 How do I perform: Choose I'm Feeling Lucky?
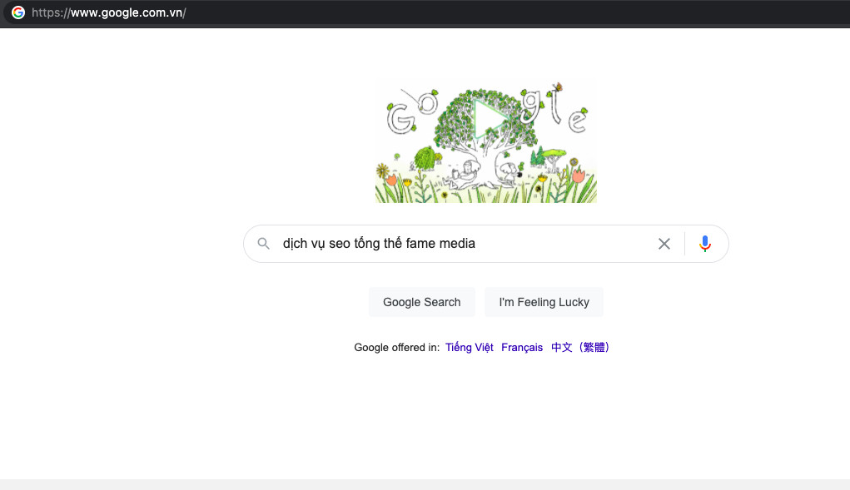pos(544,302)
